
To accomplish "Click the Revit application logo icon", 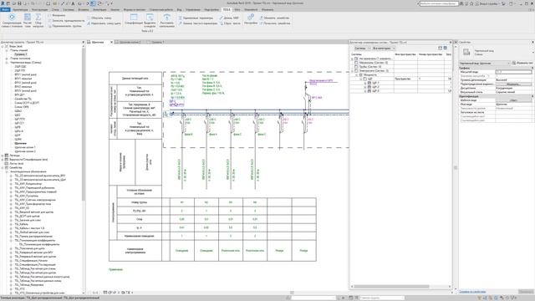I will (x=3, y=3).
